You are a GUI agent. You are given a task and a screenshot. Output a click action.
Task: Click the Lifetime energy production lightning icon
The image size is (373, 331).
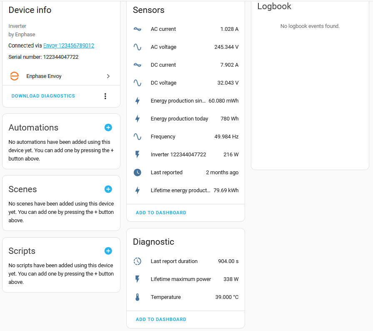coord(138,191)
